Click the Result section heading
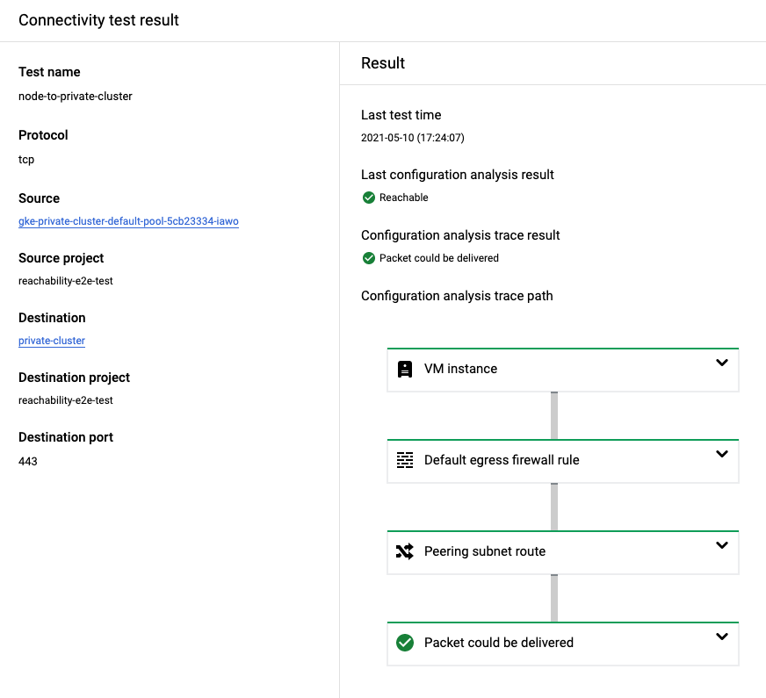The width and height of the screenshot is (766, 698). coord(382,62)
